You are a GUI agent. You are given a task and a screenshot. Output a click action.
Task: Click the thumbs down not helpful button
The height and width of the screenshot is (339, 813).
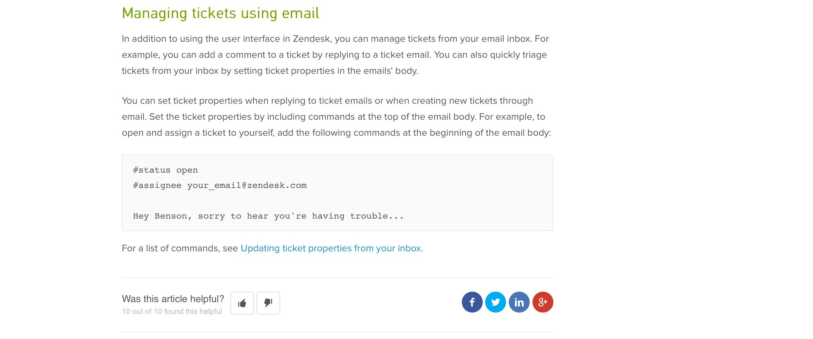point(268,303)
